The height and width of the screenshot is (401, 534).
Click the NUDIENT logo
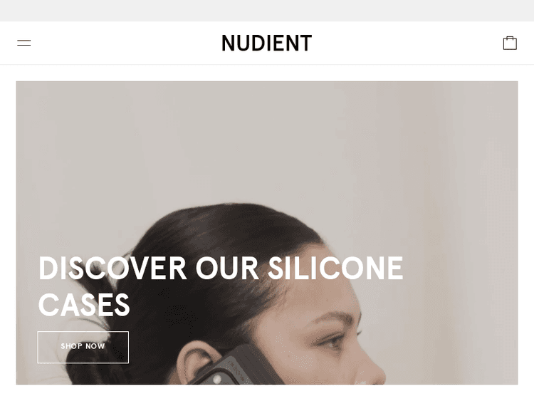tap(267, 43)
